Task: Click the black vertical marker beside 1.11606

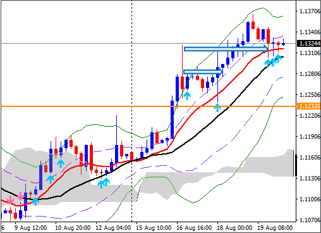Action: coord(296,165)
